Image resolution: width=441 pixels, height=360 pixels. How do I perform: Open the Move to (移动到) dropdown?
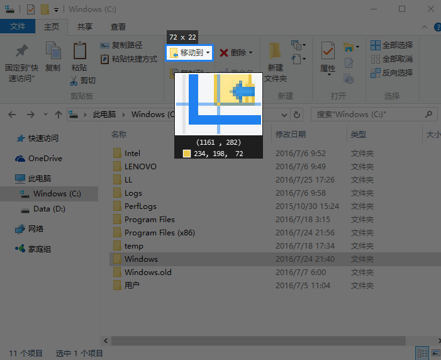(190, 53)
